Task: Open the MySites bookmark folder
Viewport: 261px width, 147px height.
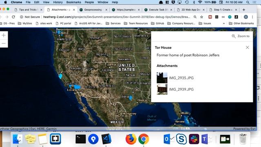Action: tap(25, 23)
